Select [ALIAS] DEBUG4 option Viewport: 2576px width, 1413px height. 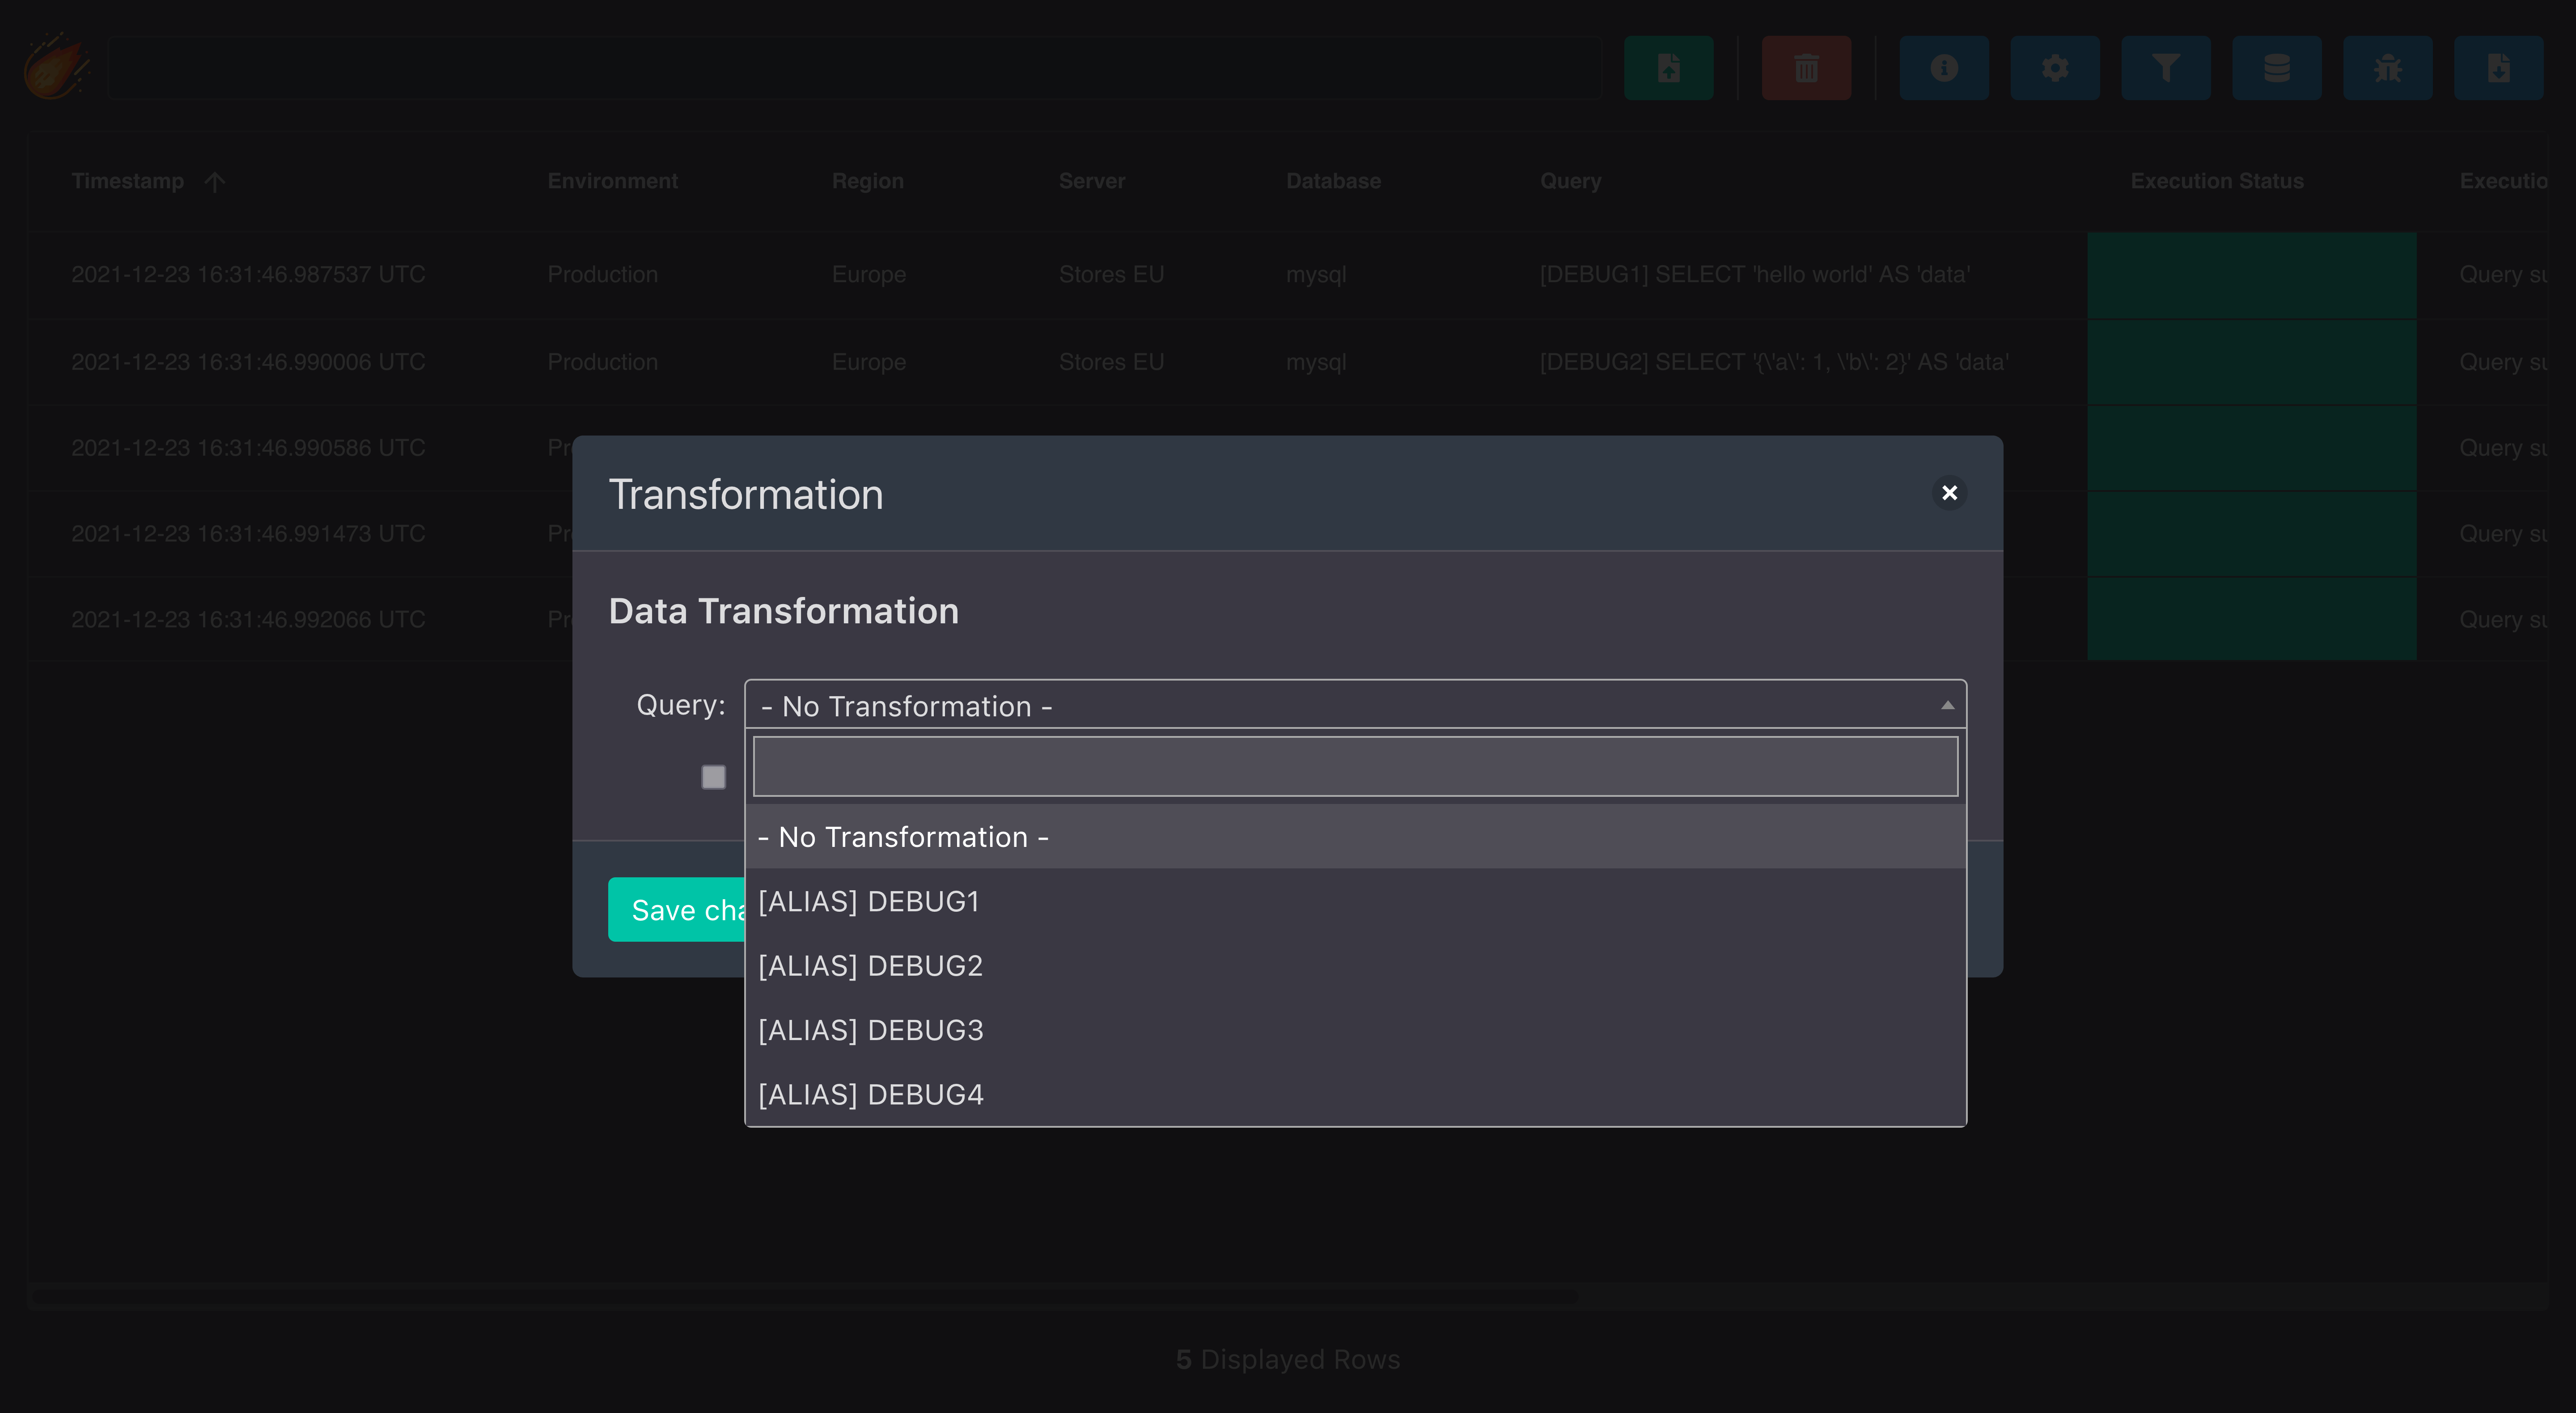[x=1355, y=1094]
